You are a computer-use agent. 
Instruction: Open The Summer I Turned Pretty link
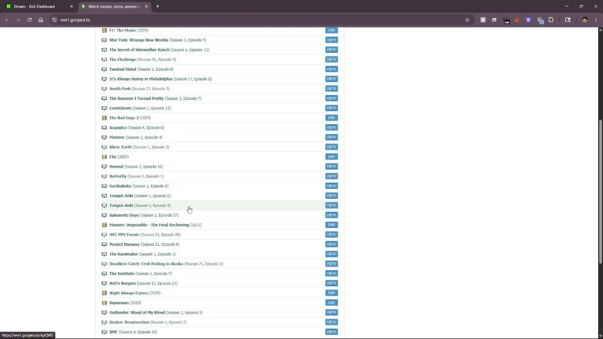(x=155, y=98)
